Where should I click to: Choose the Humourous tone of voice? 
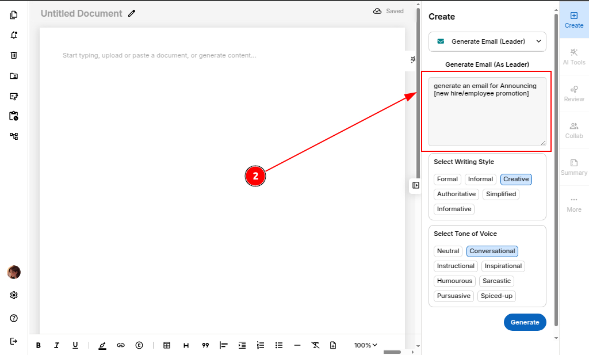tap(454, 281)
